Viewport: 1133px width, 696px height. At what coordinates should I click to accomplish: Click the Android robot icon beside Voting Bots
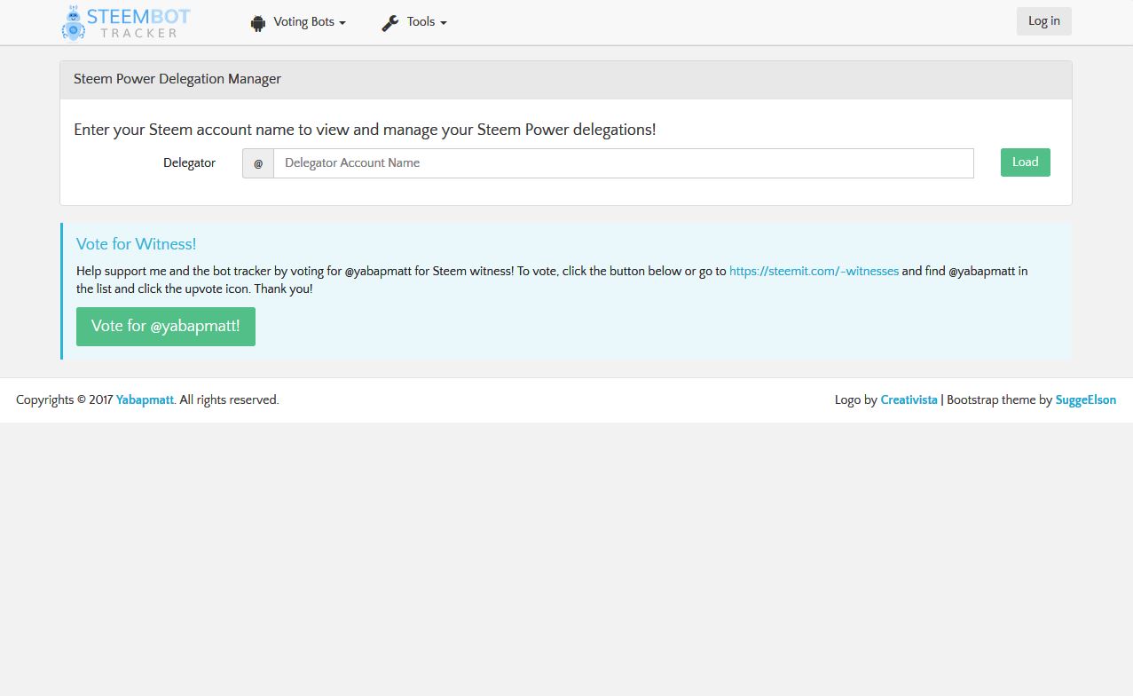pos(258,23)
